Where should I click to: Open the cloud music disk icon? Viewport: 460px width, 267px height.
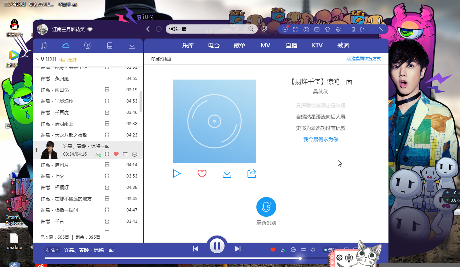(x=66, y=46)
